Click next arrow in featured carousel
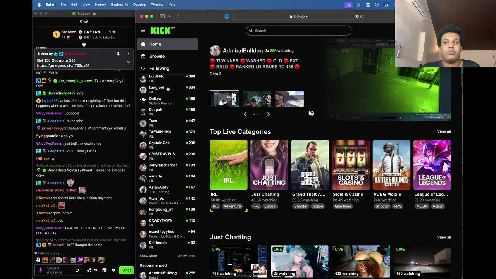 click(269, 114)
